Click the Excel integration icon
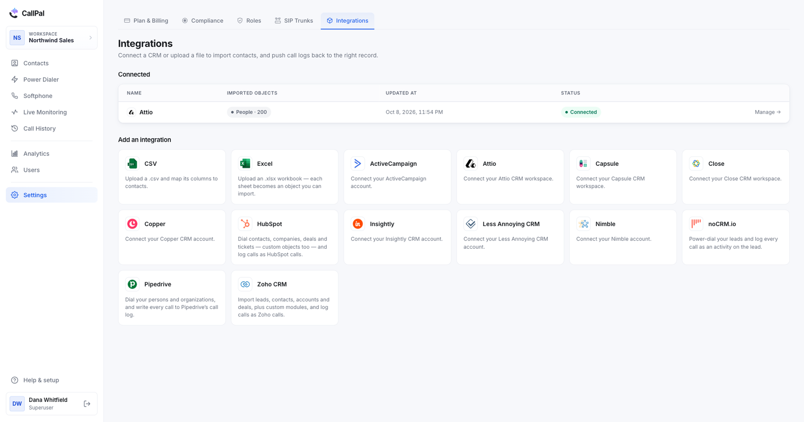 pyautogui.click(x=245, y=164)
